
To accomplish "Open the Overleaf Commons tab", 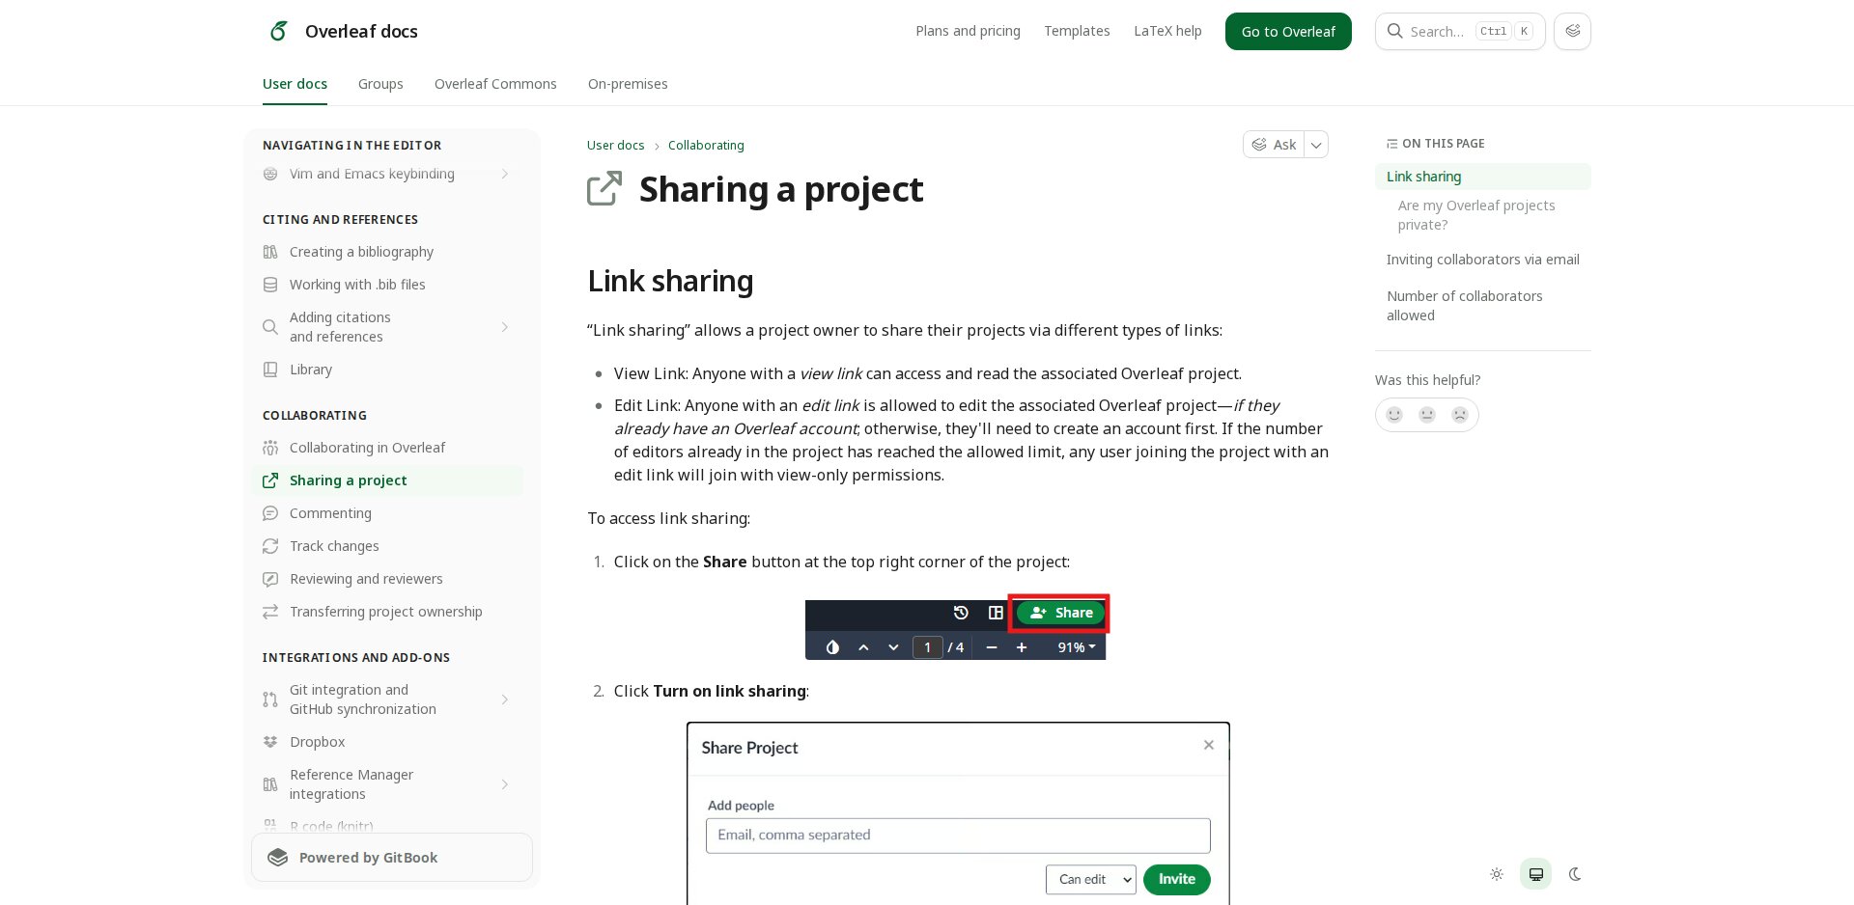I will pos(495,84).
